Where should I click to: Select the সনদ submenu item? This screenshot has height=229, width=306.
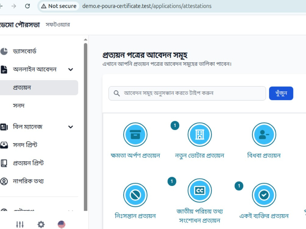click(x=39, y=106)
